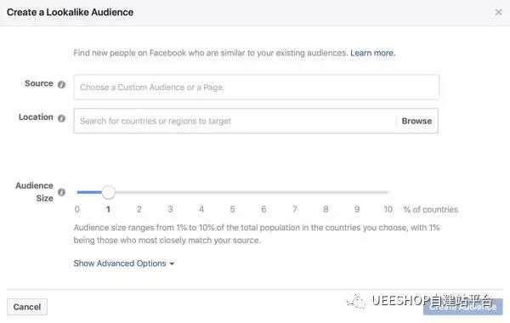Click the slider label 0
The image size is (510, 323).
click(77, 209)
